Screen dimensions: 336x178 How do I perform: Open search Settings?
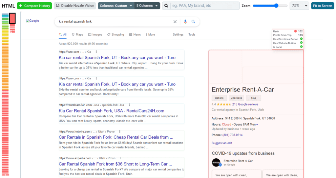click(x=178, y=35)
